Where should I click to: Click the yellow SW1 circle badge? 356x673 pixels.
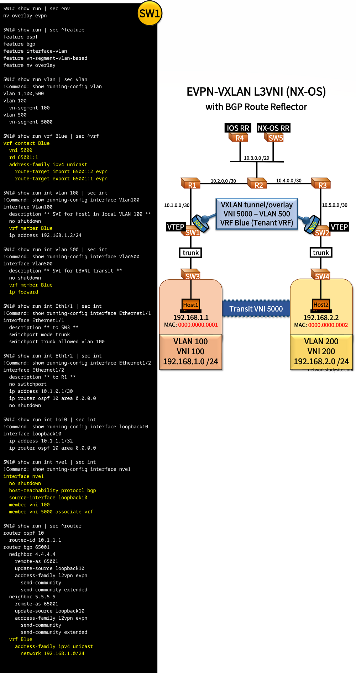[150, 13]
